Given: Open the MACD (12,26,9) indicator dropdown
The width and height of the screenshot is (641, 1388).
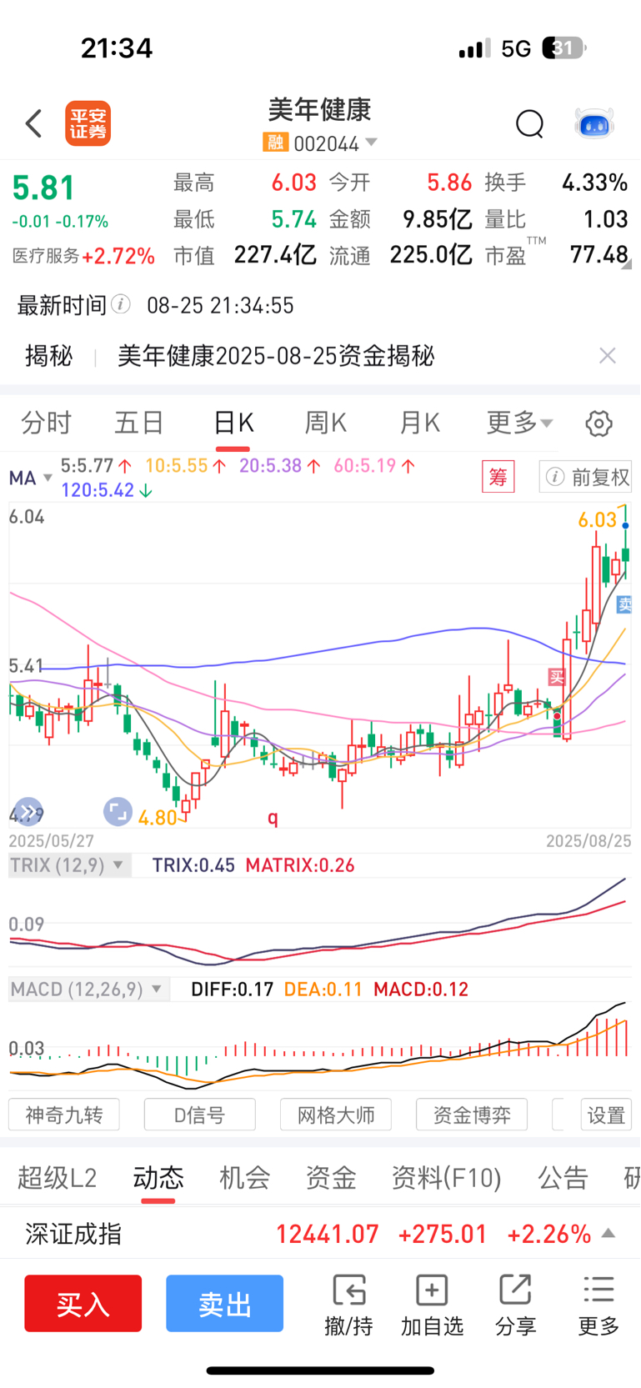Looking at the screenshot, I should 88,990.
